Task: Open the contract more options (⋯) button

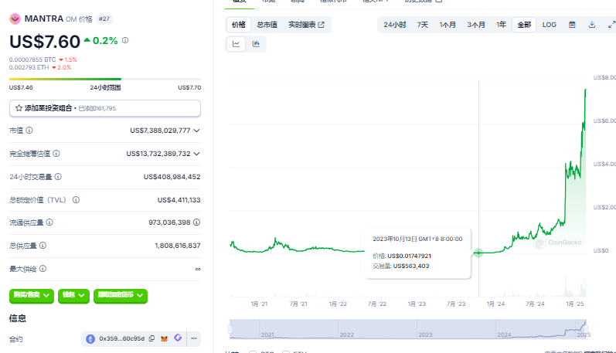Action: pyautogui.click(x=194, y=338)
